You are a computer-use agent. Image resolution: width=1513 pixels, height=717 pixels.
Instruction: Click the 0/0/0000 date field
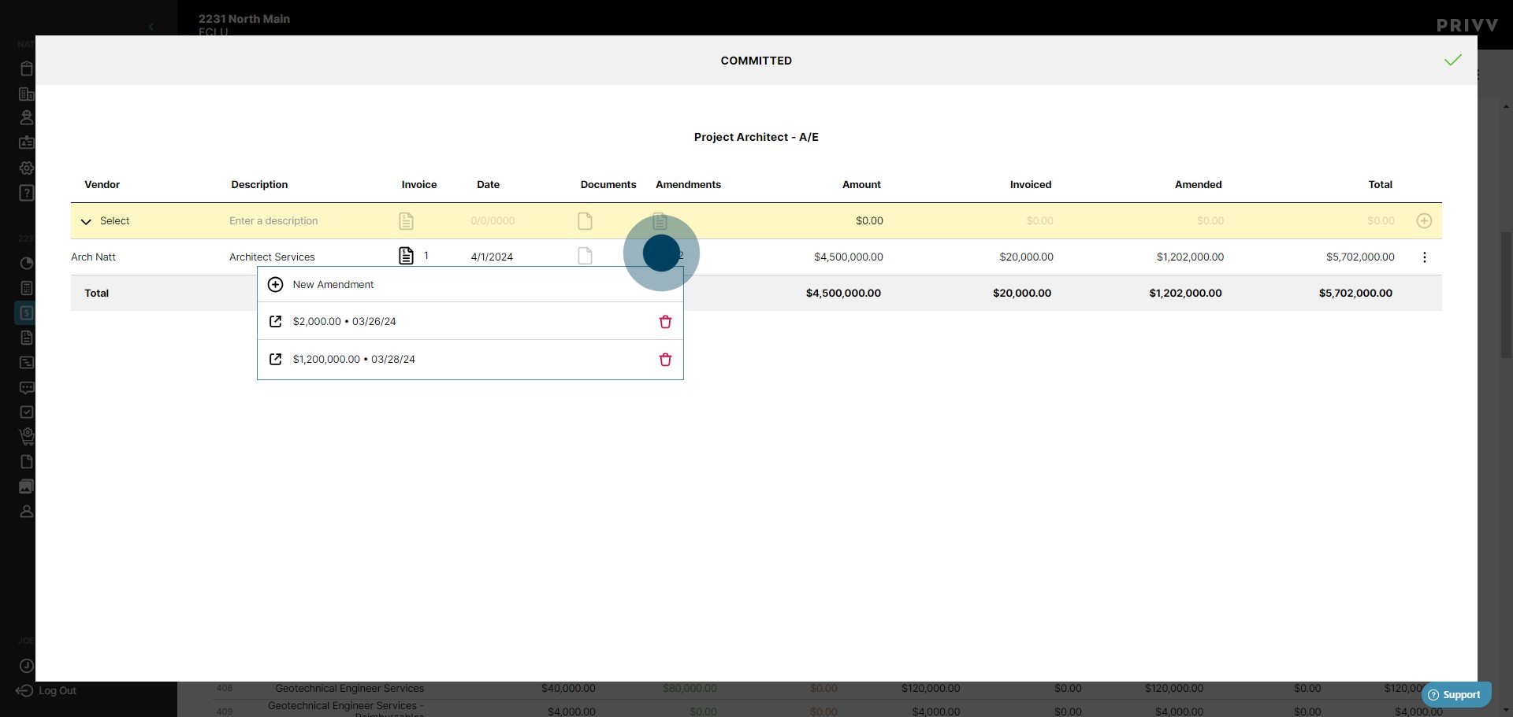(x=493, y=221)
